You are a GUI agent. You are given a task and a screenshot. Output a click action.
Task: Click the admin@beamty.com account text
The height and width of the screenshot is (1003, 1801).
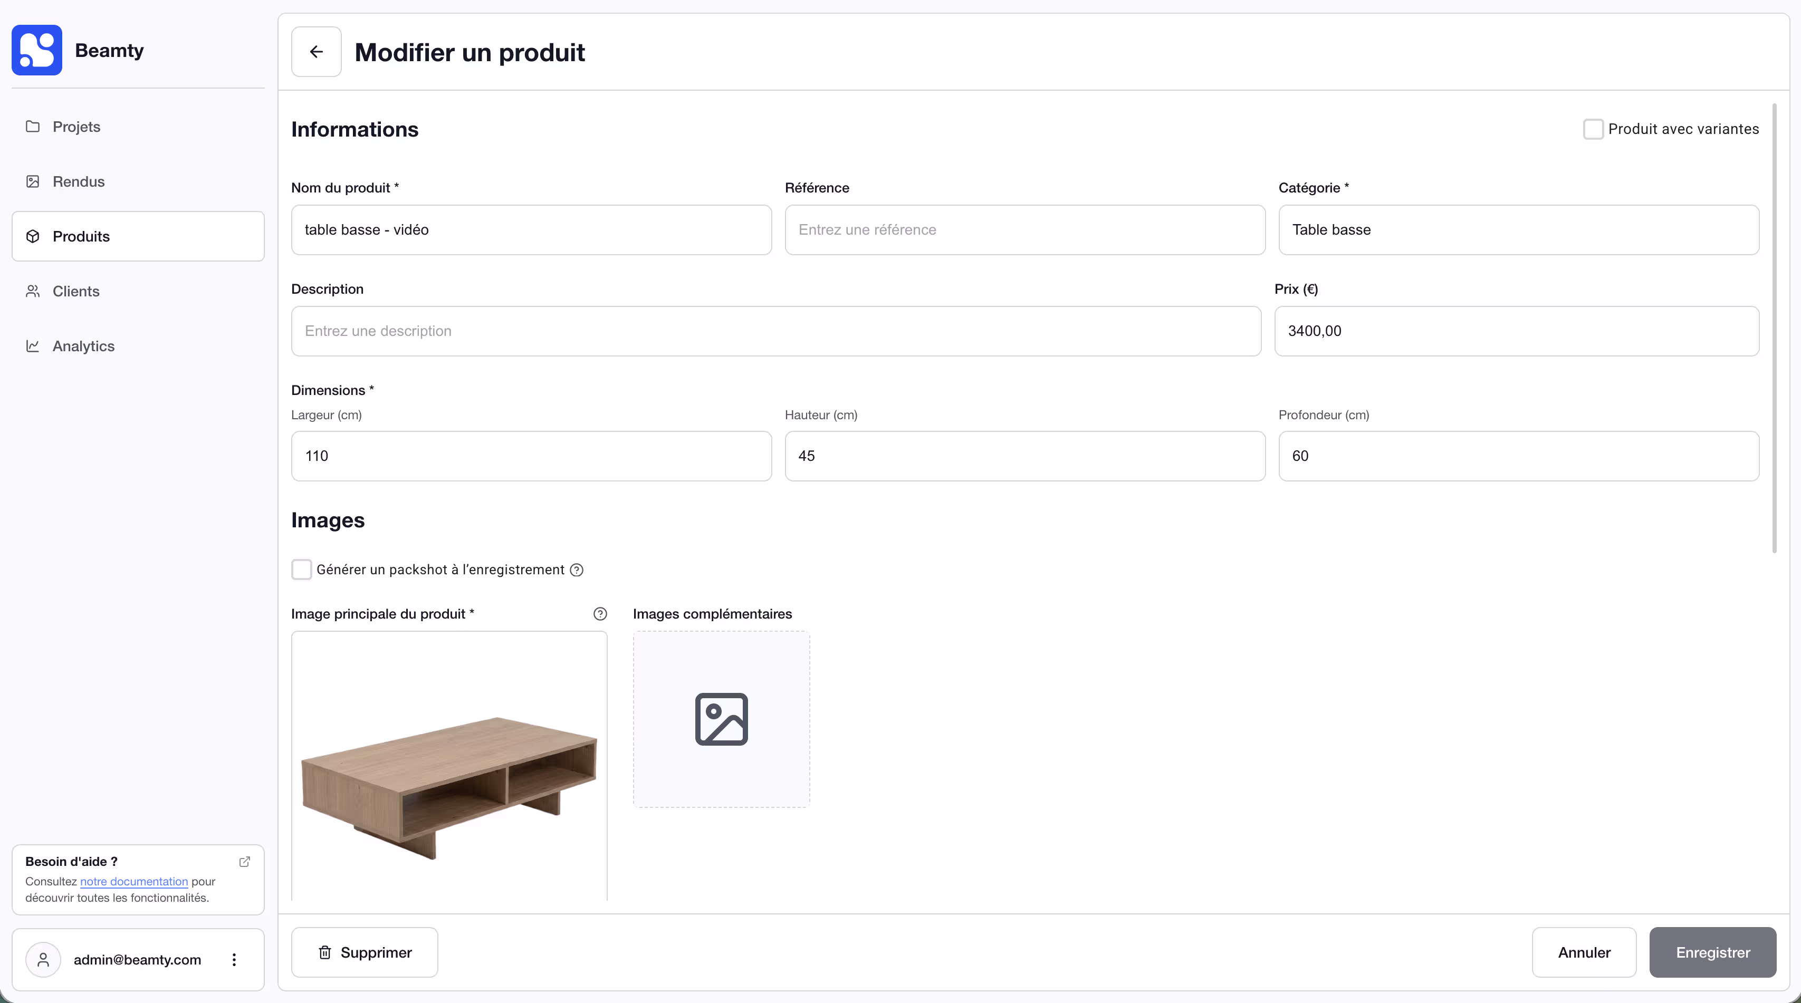pos(137,960)
